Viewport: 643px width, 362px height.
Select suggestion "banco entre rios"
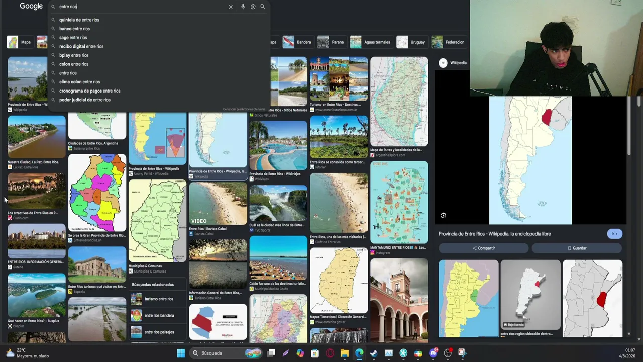click(x=159, y=29)
